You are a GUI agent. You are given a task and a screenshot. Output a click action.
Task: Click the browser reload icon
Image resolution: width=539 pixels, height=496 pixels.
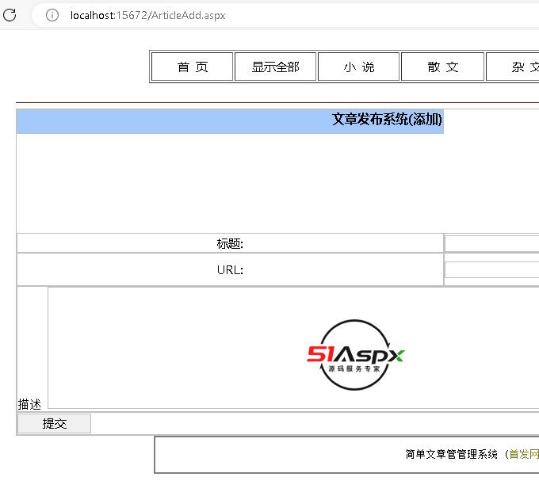[x=10, y=15]
